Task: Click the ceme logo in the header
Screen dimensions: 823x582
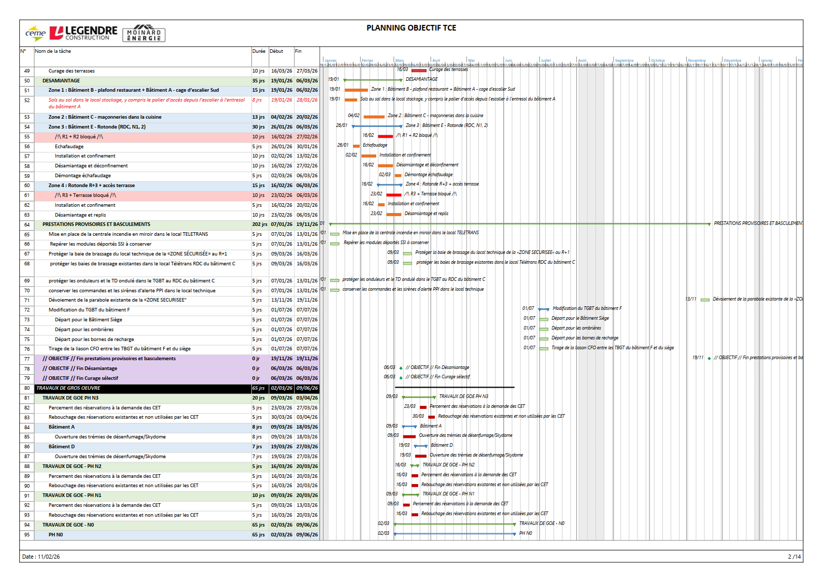Action: [35, 34]
